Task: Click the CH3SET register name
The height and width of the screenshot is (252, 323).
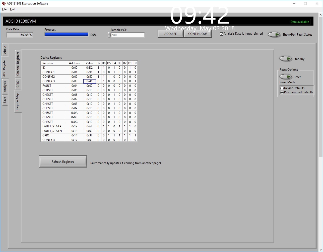Action: [x=53, y=99]
